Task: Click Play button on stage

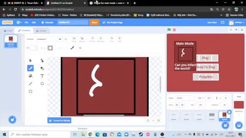Action: 207,58
